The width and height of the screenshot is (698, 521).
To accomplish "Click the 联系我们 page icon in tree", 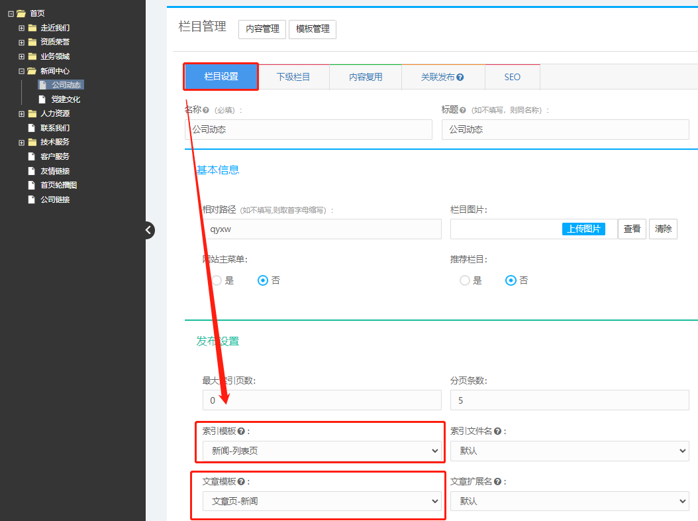I will click(x=31, y=128).
